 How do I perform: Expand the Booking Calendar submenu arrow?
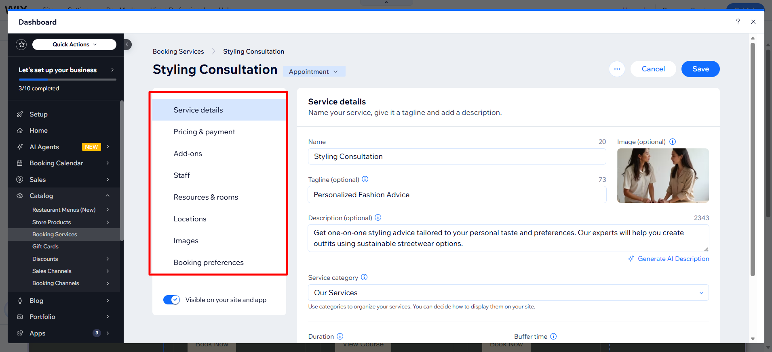coord(108,163)
